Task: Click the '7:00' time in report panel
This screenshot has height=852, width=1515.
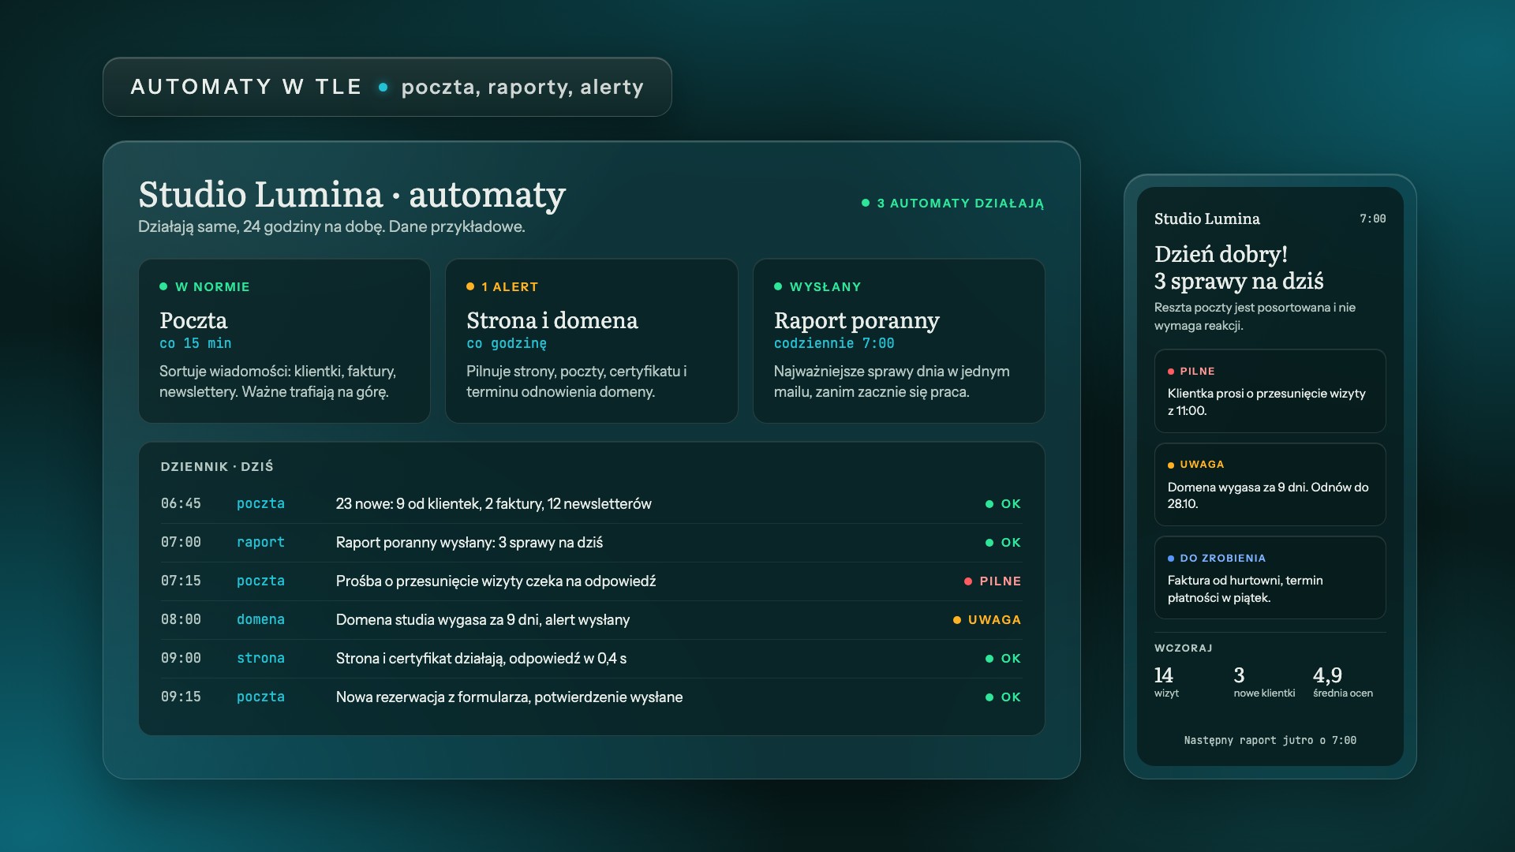Action: point(1372,219)
